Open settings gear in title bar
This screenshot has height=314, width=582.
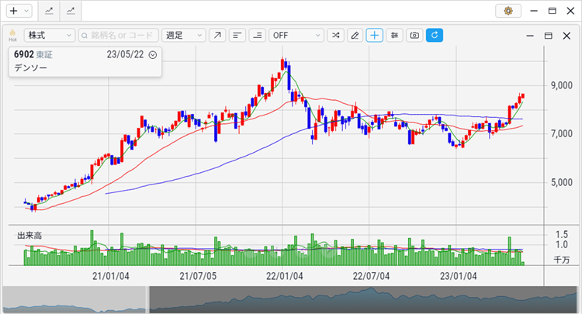508,11
